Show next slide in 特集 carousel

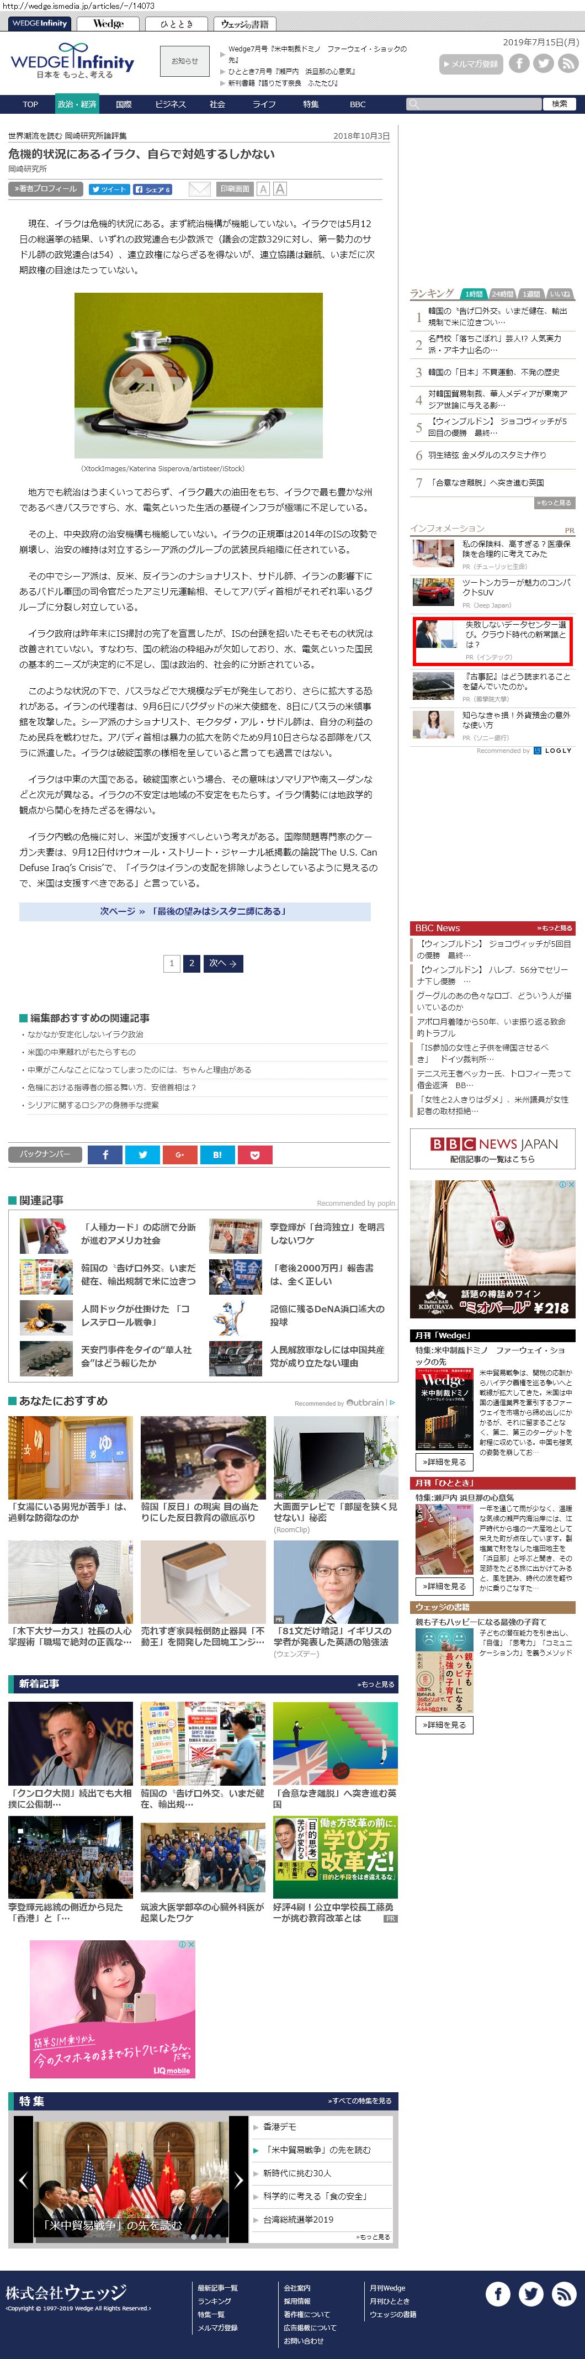pyautogui.click(x=239, y=2179)
